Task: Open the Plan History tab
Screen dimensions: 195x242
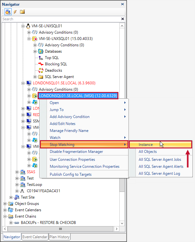Action: [60, 237]
